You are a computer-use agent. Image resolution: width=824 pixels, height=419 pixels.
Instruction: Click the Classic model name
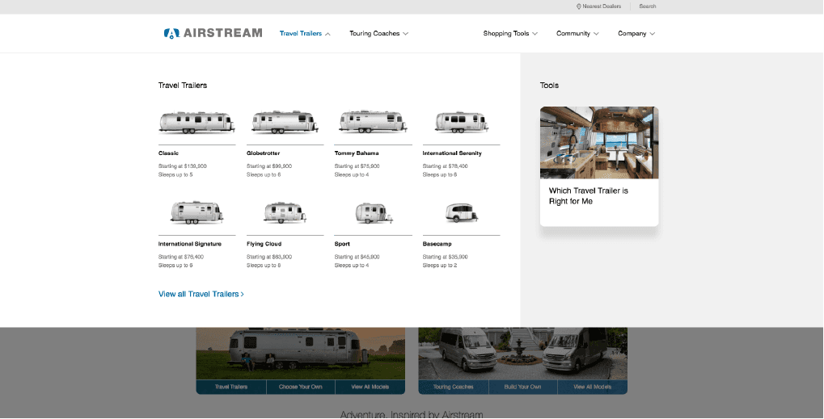tap(169, 153)
